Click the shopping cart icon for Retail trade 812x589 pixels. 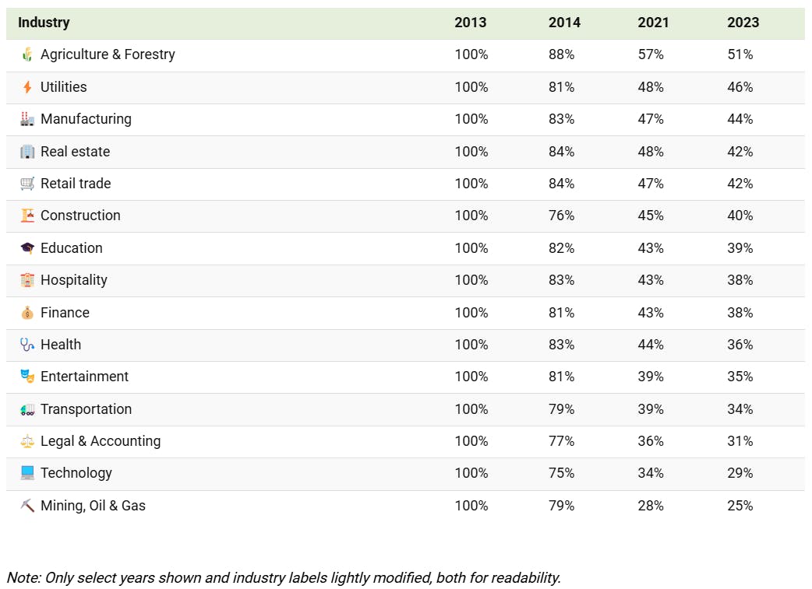click(27, 184)
